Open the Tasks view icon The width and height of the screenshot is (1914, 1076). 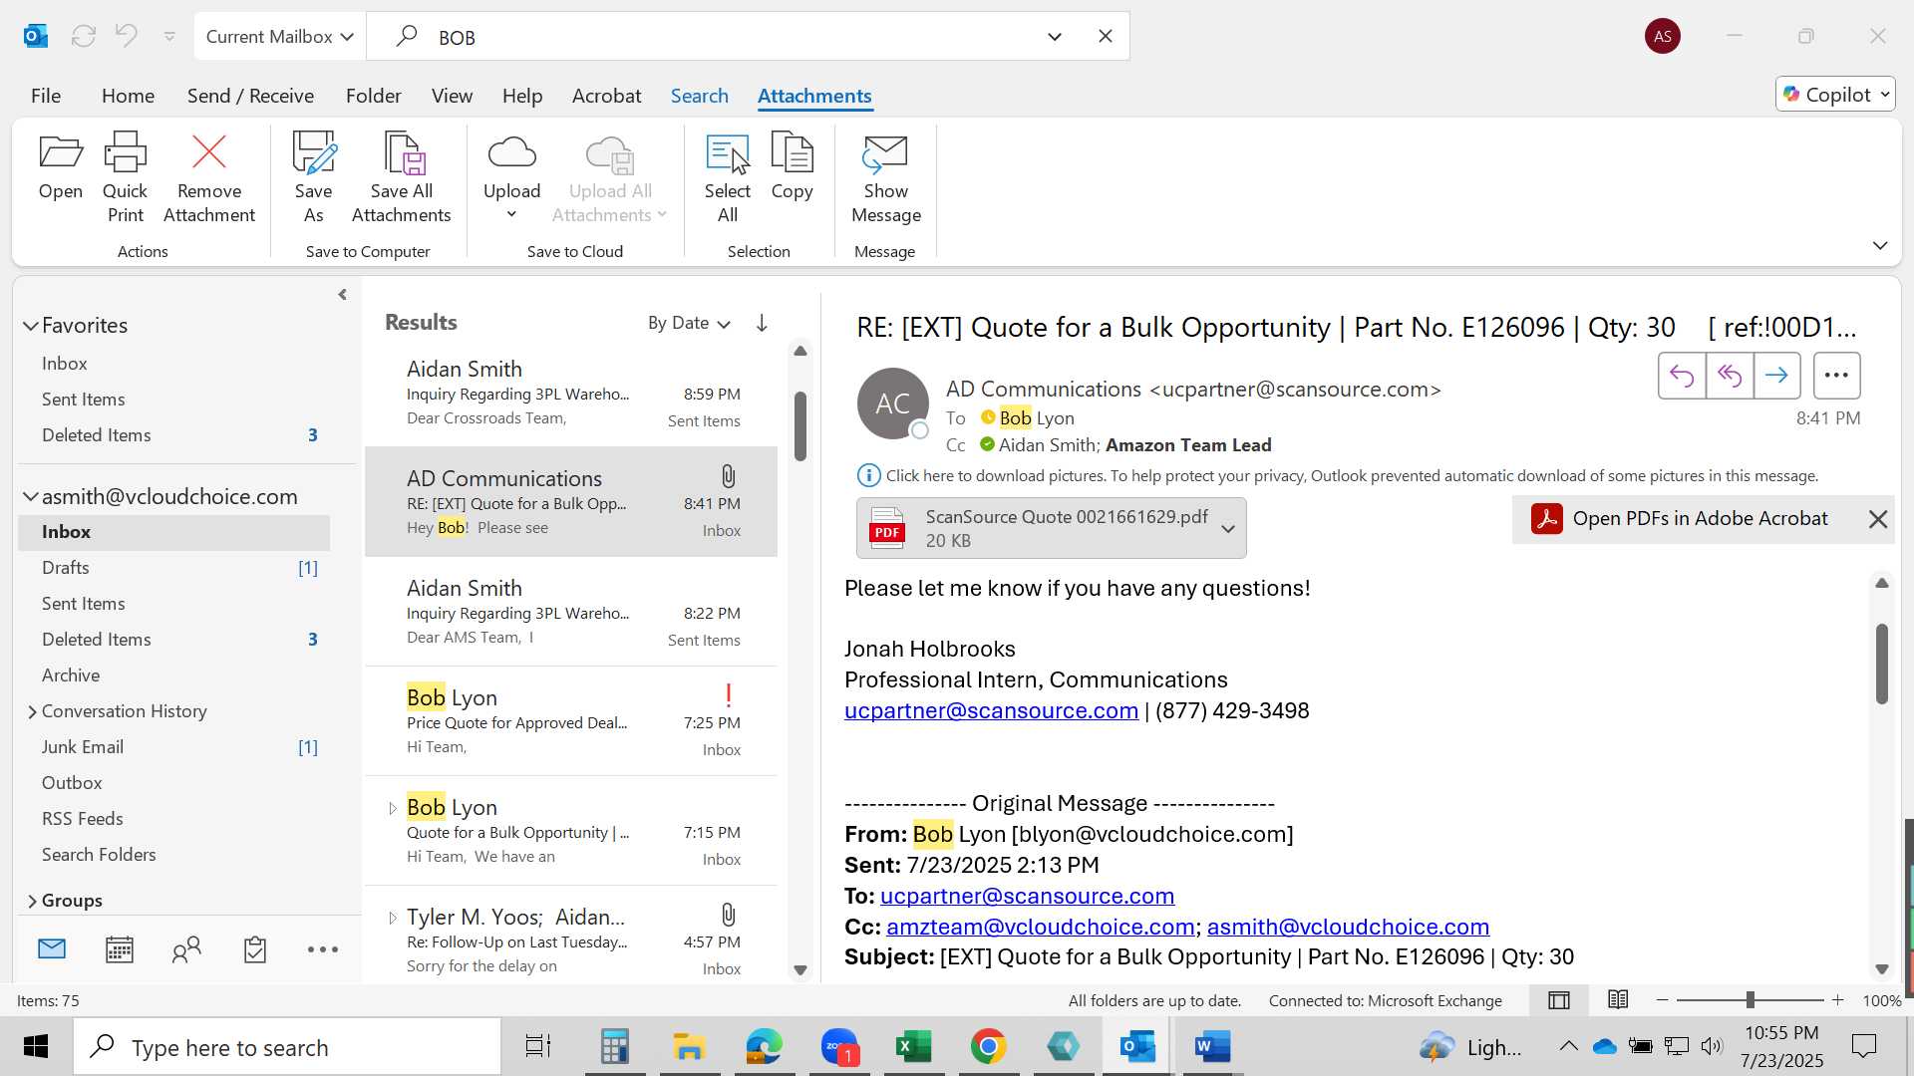(255, 949)
